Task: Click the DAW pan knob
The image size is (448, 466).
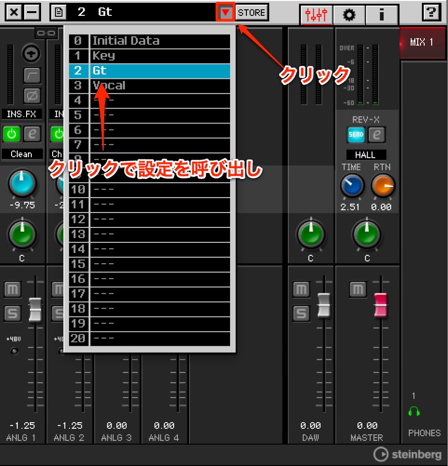Action: coord(311,235)
